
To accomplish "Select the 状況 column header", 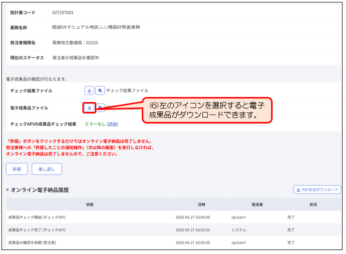I will pyautogui.click(x=313, y=204).
